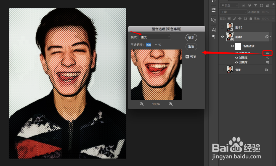Image resolution: width=276 pixels, height=166 pixels.
Task: Select the 背景 layer thumbnail
Action: click(x=230, y=70)
